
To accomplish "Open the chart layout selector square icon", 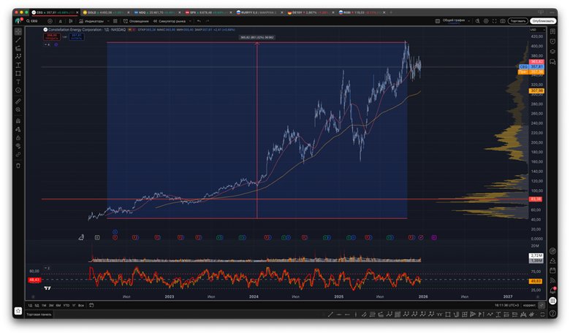I will tap(438, 21).
